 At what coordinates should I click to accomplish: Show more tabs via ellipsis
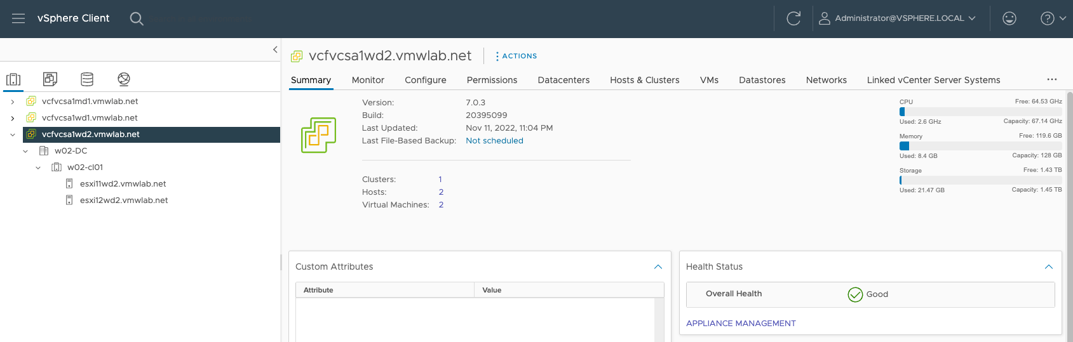tap(1052, 79)
